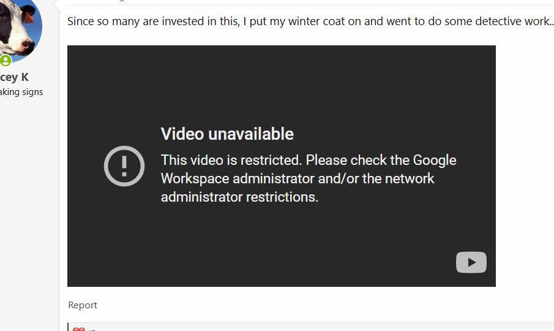Click the reaction count beside the heart

[x=92, y=330]
